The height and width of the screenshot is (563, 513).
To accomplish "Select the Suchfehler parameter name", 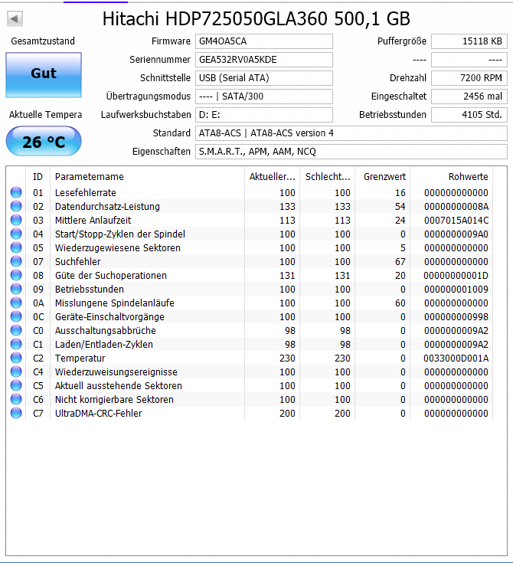I will pyautogui.click(x=77, y=262).
